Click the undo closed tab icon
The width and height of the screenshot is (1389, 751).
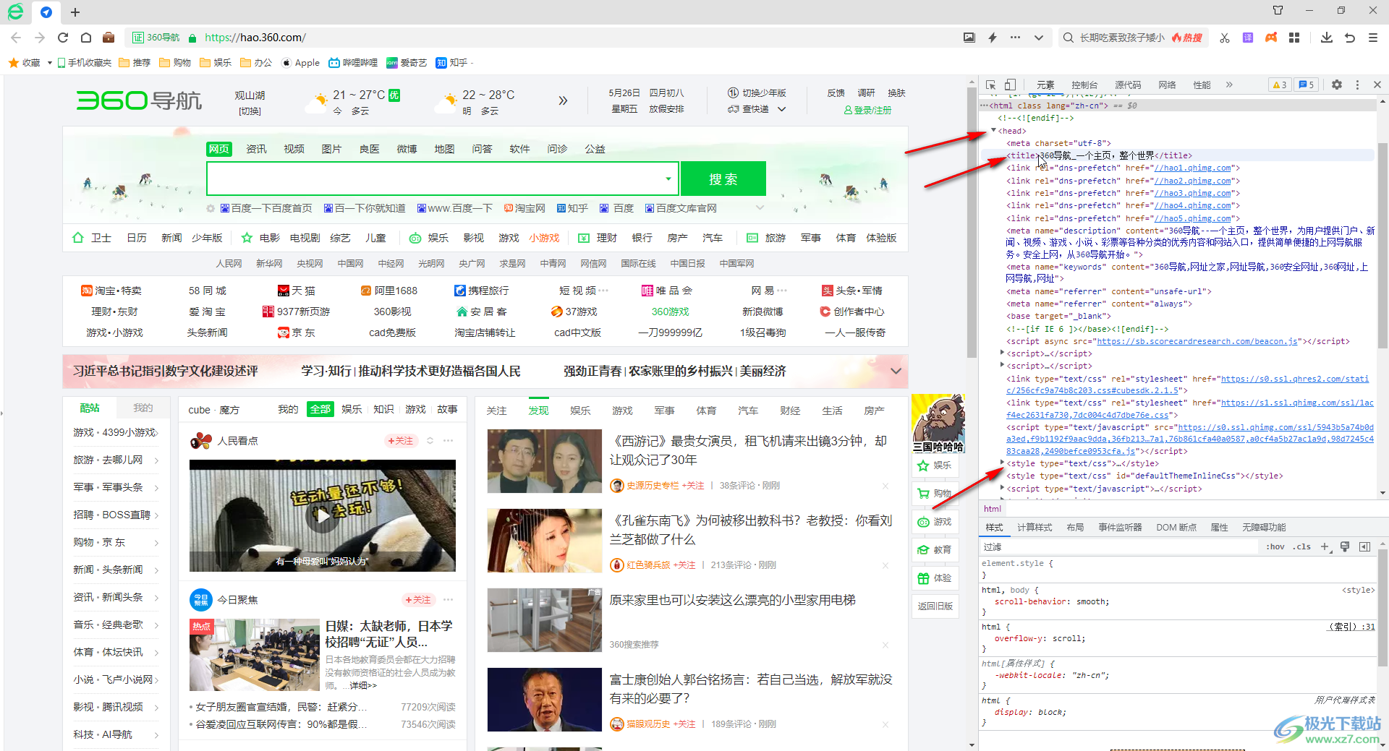[1350, 38]
